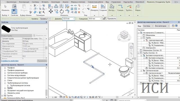Open the Вид: Системы dropdown
Image resolution: width=180 pixels, height=101 pixels.
click(x=148, y=26)
